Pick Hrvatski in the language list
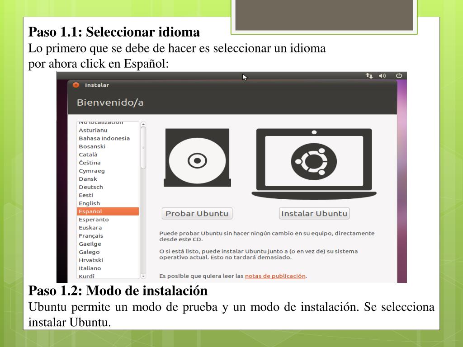 point(108,260)
